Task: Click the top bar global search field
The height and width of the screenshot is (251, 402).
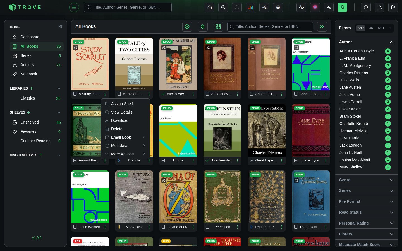Action: click(128, 7)
